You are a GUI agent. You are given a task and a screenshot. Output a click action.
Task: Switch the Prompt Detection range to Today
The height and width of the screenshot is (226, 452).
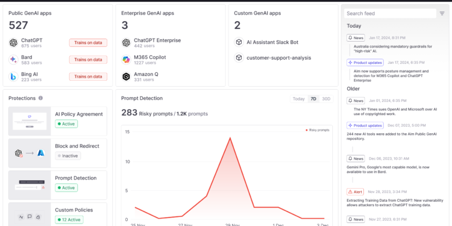point(299,99)
